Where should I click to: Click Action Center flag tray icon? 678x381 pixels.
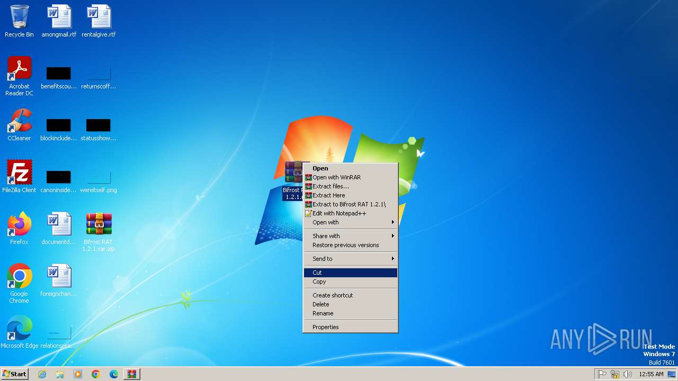click(x=602, y=374)
